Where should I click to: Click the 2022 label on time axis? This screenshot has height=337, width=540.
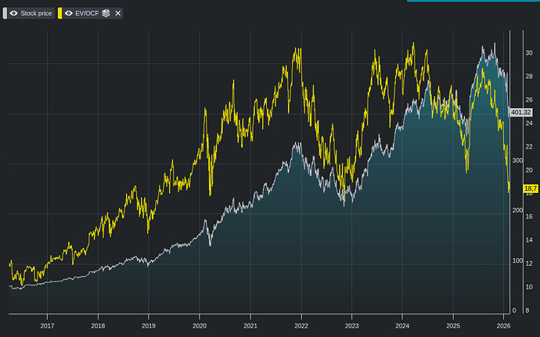coord(301,326)
